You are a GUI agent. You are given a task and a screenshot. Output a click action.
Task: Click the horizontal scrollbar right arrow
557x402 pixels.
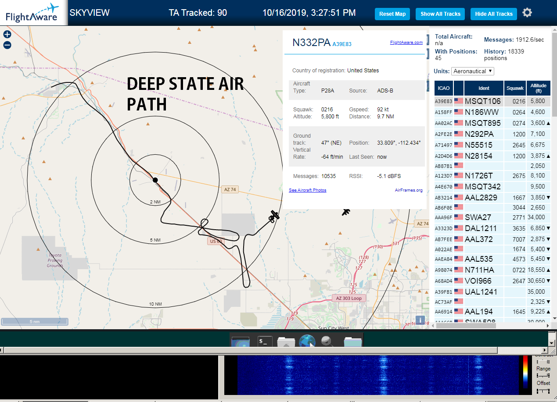click(544, 350)
